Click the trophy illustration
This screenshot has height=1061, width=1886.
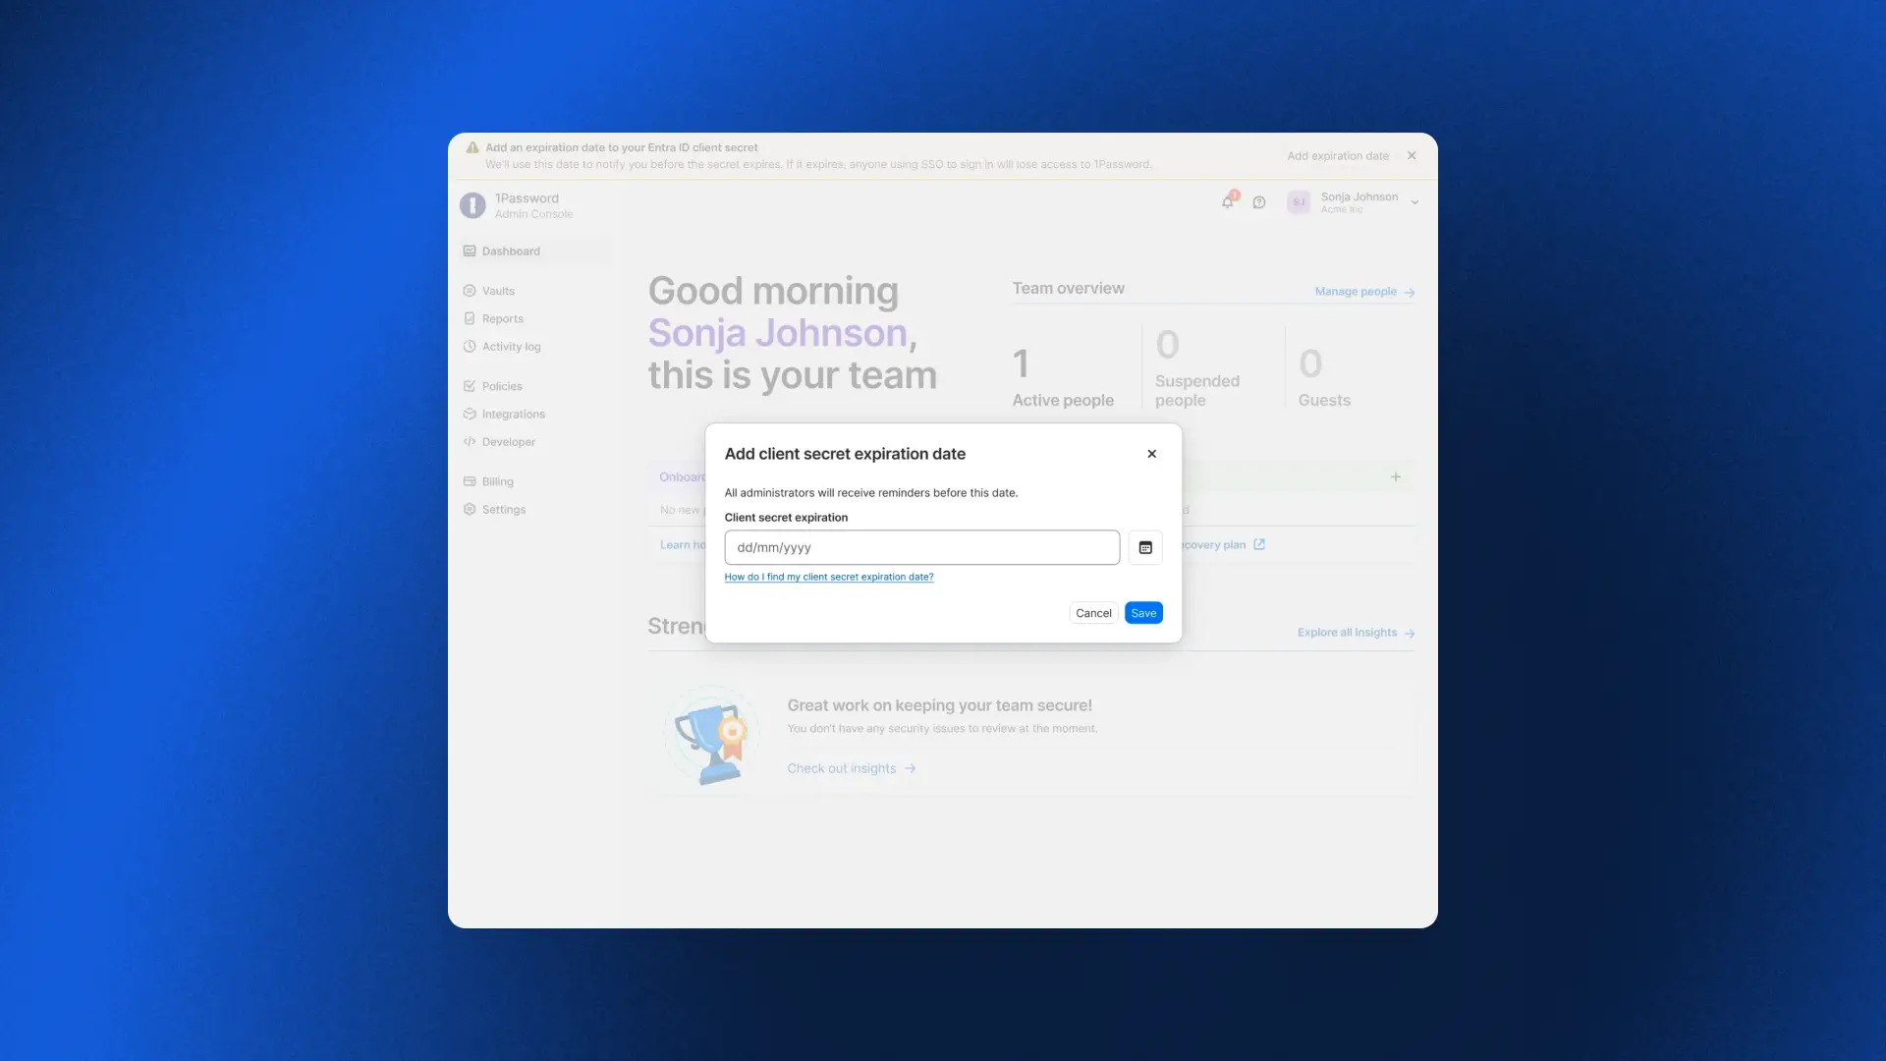pyautogui.click(x=711, y=737)
